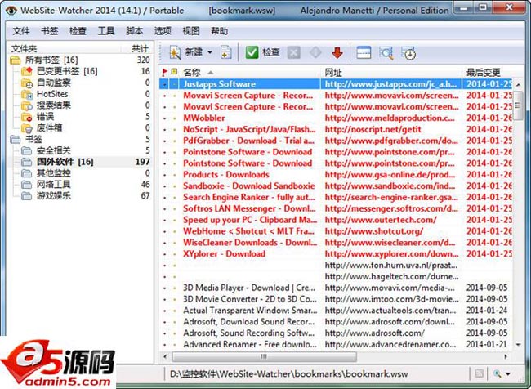
Task: Open the status bar zoom dropdown arrow
Action: click(507, 374)
